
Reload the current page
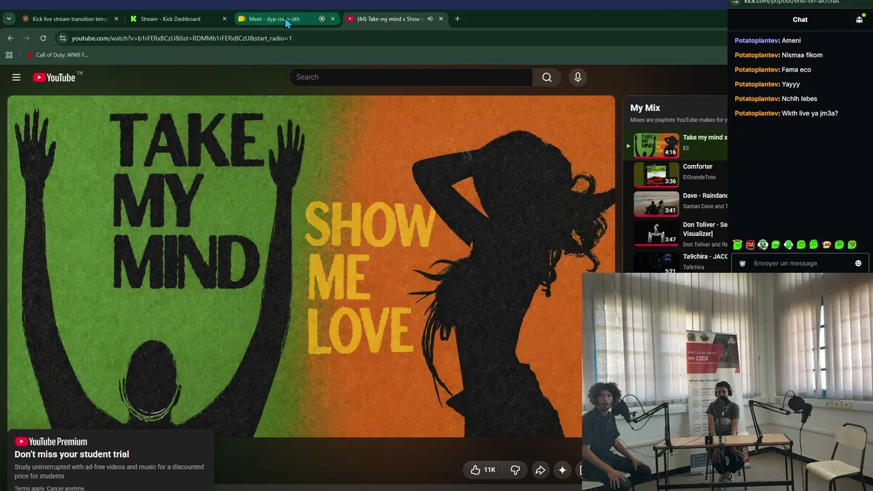(x=43, y=38)
